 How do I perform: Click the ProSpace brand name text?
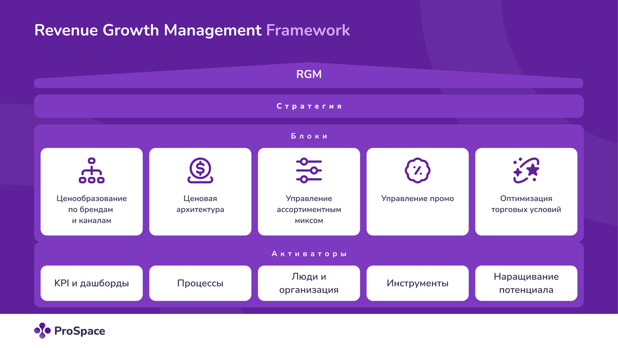(80, 331)
